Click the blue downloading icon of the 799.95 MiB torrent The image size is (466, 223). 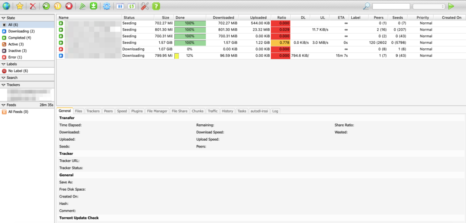tap(61, 56)
